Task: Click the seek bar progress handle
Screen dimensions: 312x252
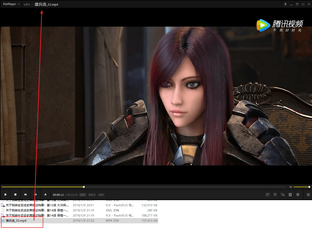Action: (84, 187)
